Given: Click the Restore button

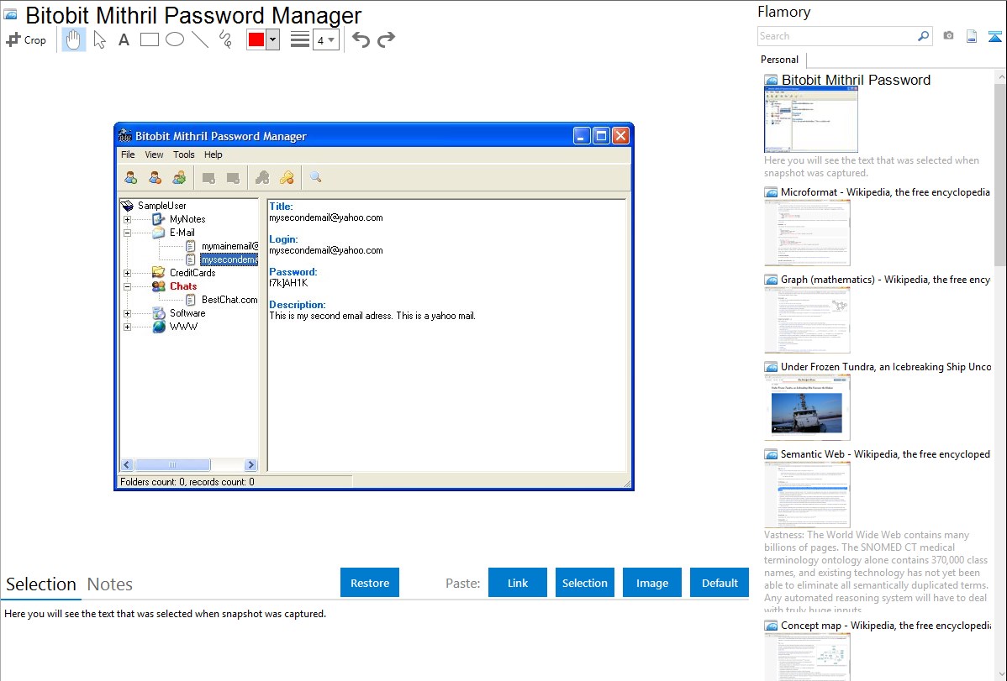Looking at the screenshot, I should (x=370, y=583).
